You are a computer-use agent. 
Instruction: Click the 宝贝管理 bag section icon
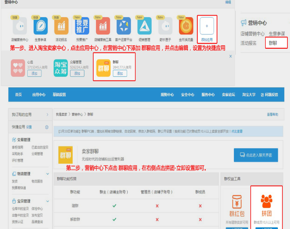point(14,201)
